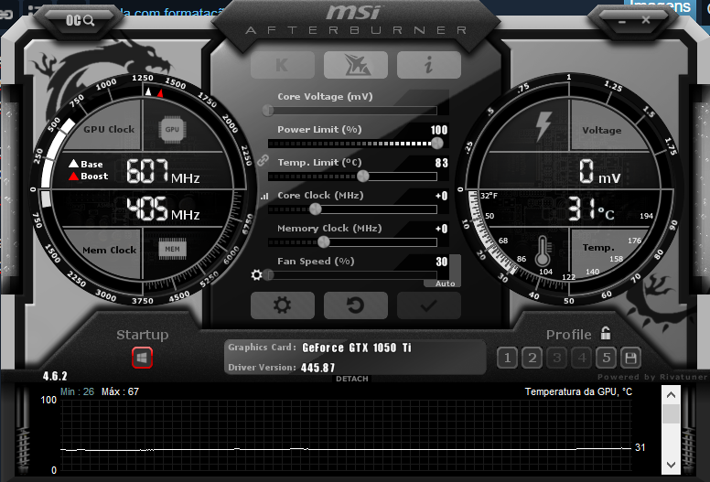Click the GPU chip icon
The image size is (710, 482).
click(172, 130)
